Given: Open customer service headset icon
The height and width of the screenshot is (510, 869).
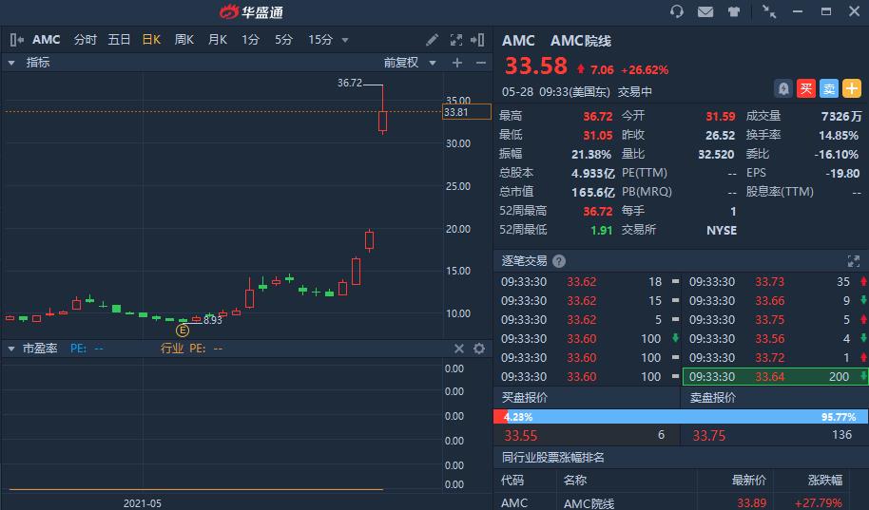Looking at the screenshot, I should click(677, 11).
